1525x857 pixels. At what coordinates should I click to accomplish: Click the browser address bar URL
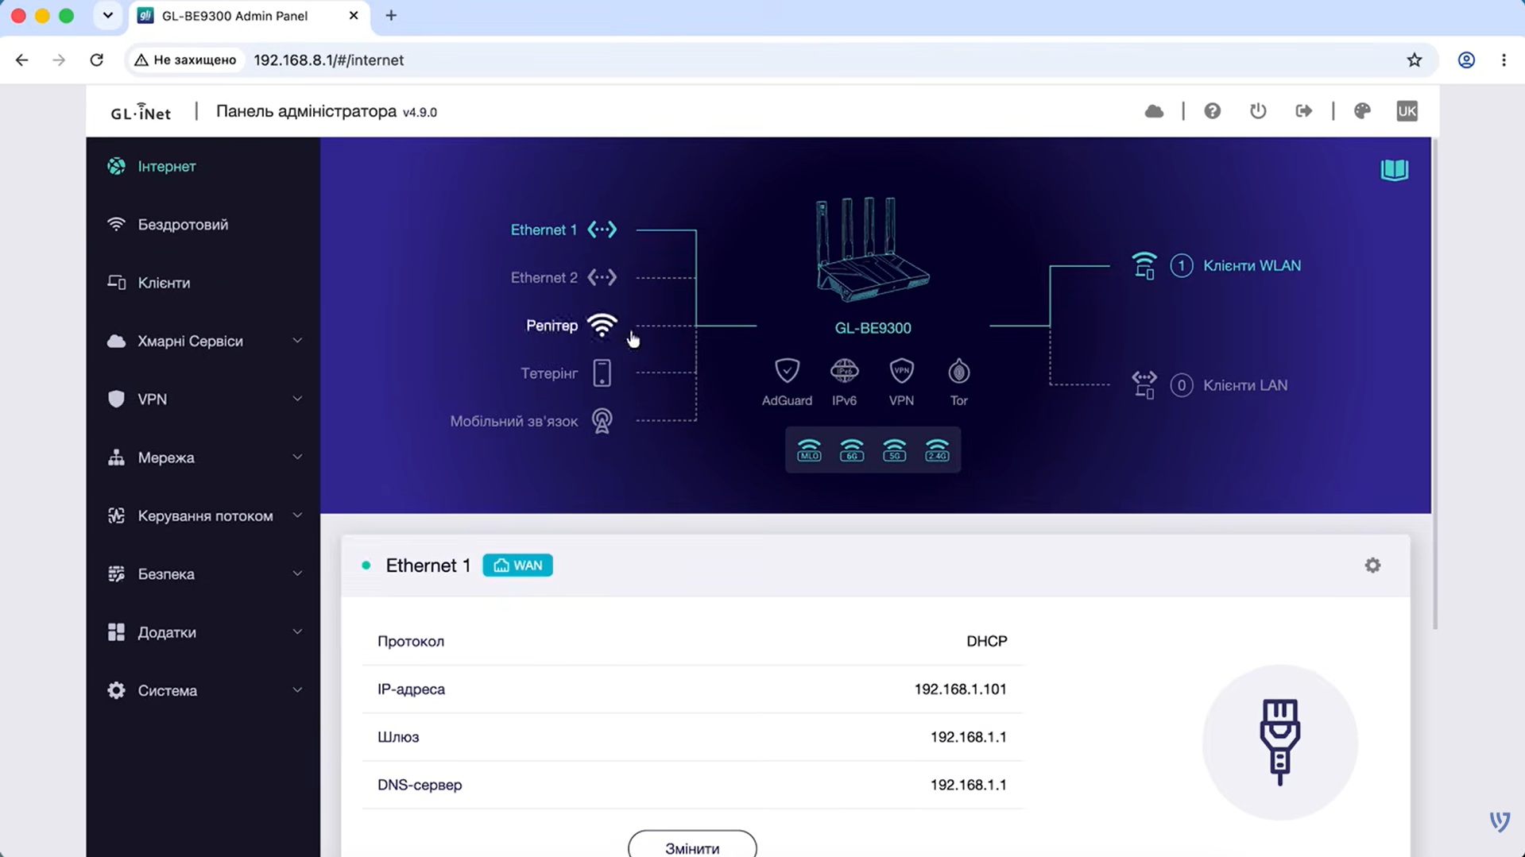click(328, 60)
